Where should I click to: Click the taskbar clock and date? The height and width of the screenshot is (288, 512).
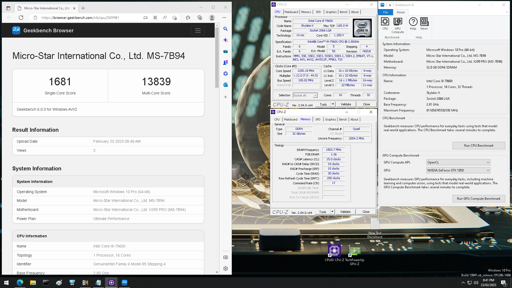point(488,283)
